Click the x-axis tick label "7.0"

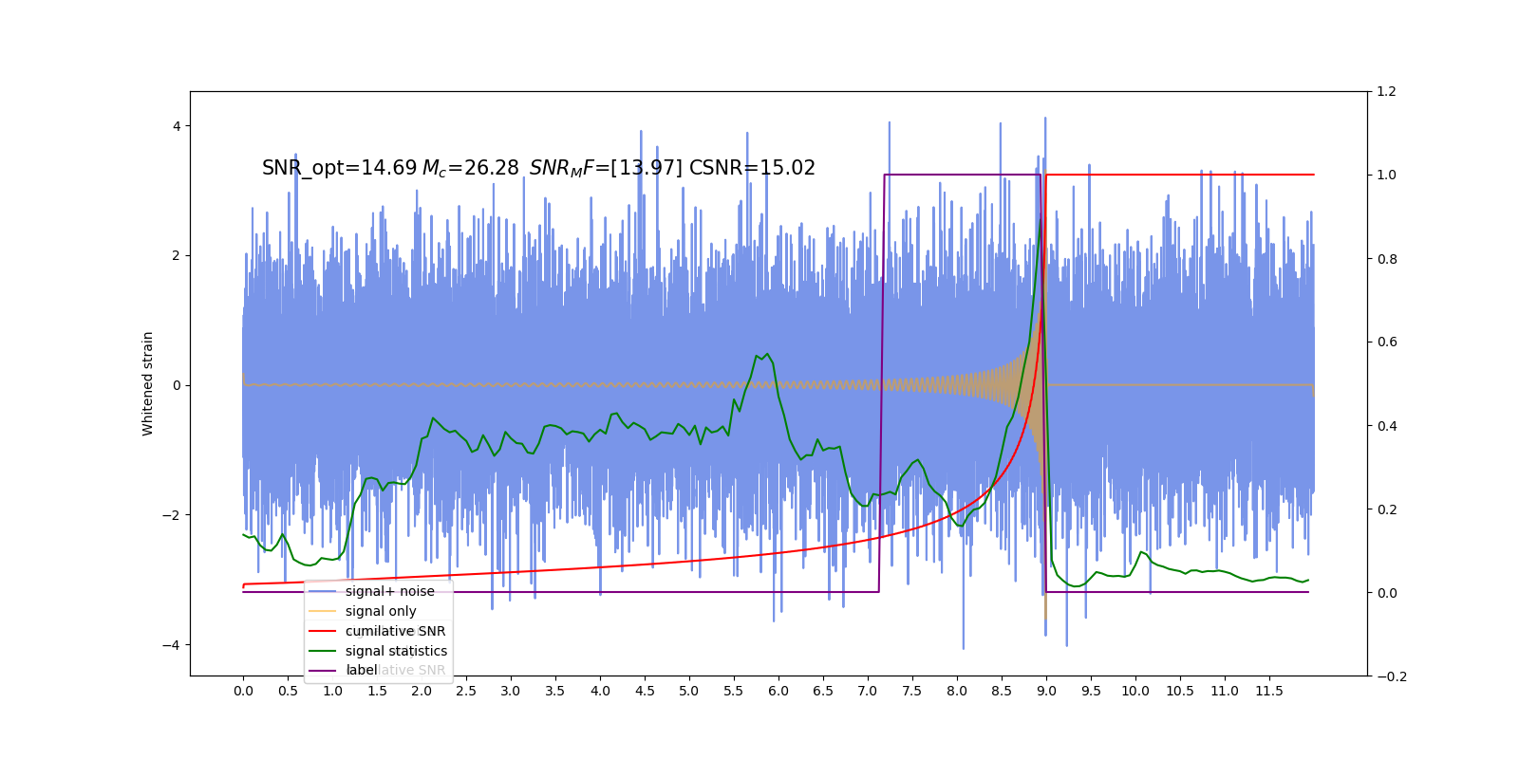[868, 691]
